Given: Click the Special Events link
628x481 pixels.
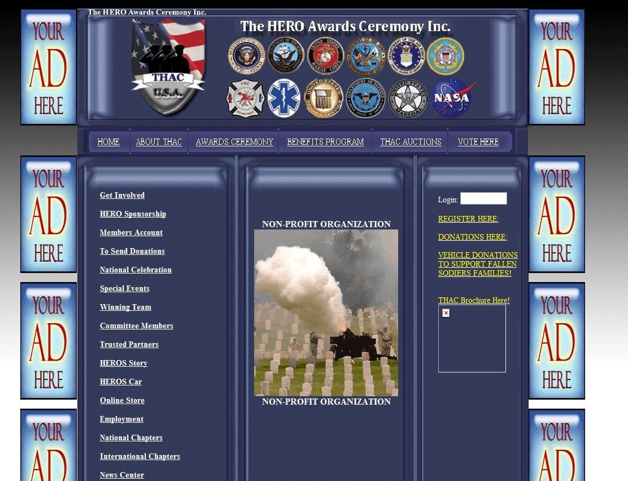Looking at the screenshot, I should pyautogui.click(x=125, y=288).
